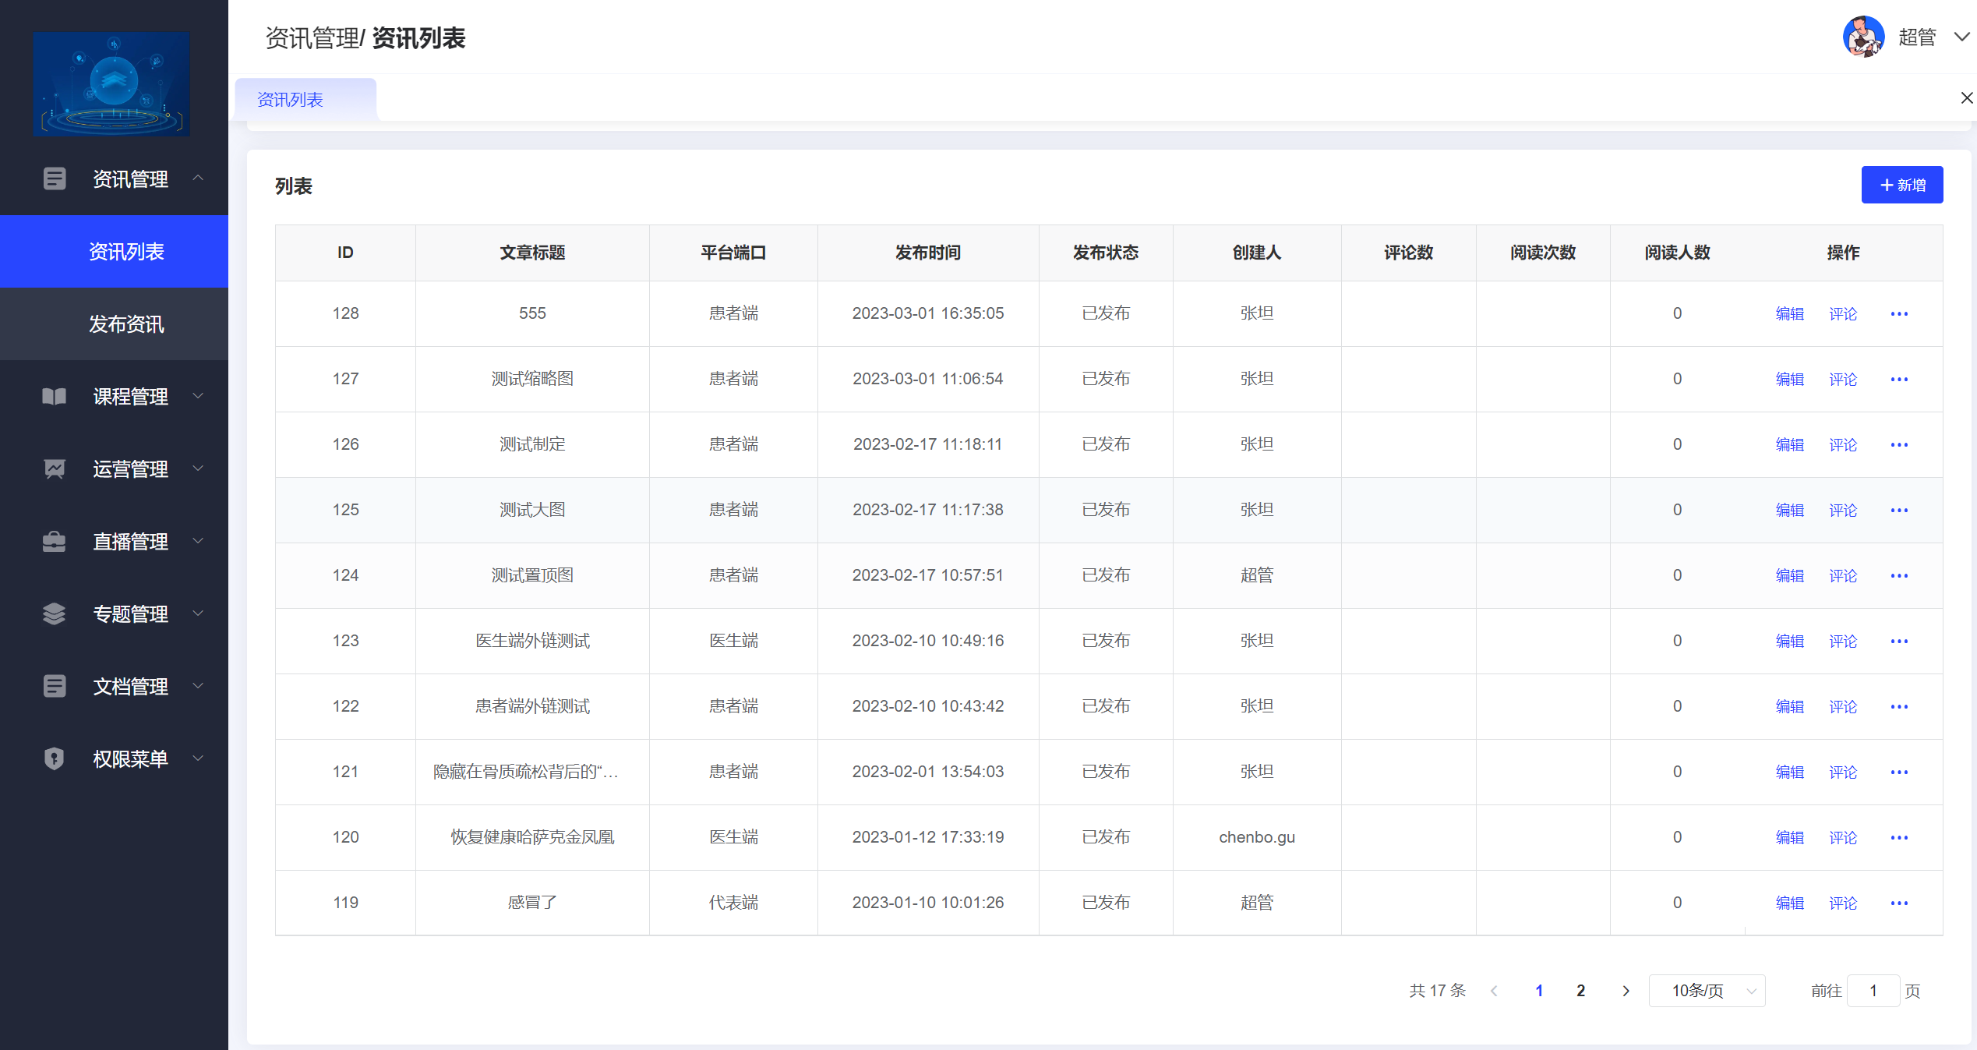
Task: Click the 运营管理 chart icon
Action: [x=55, y=468]
